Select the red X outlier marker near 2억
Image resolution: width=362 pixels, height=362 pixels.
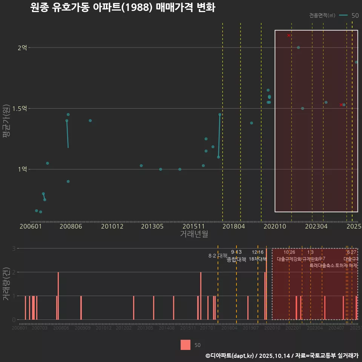[x=288, y=35]
